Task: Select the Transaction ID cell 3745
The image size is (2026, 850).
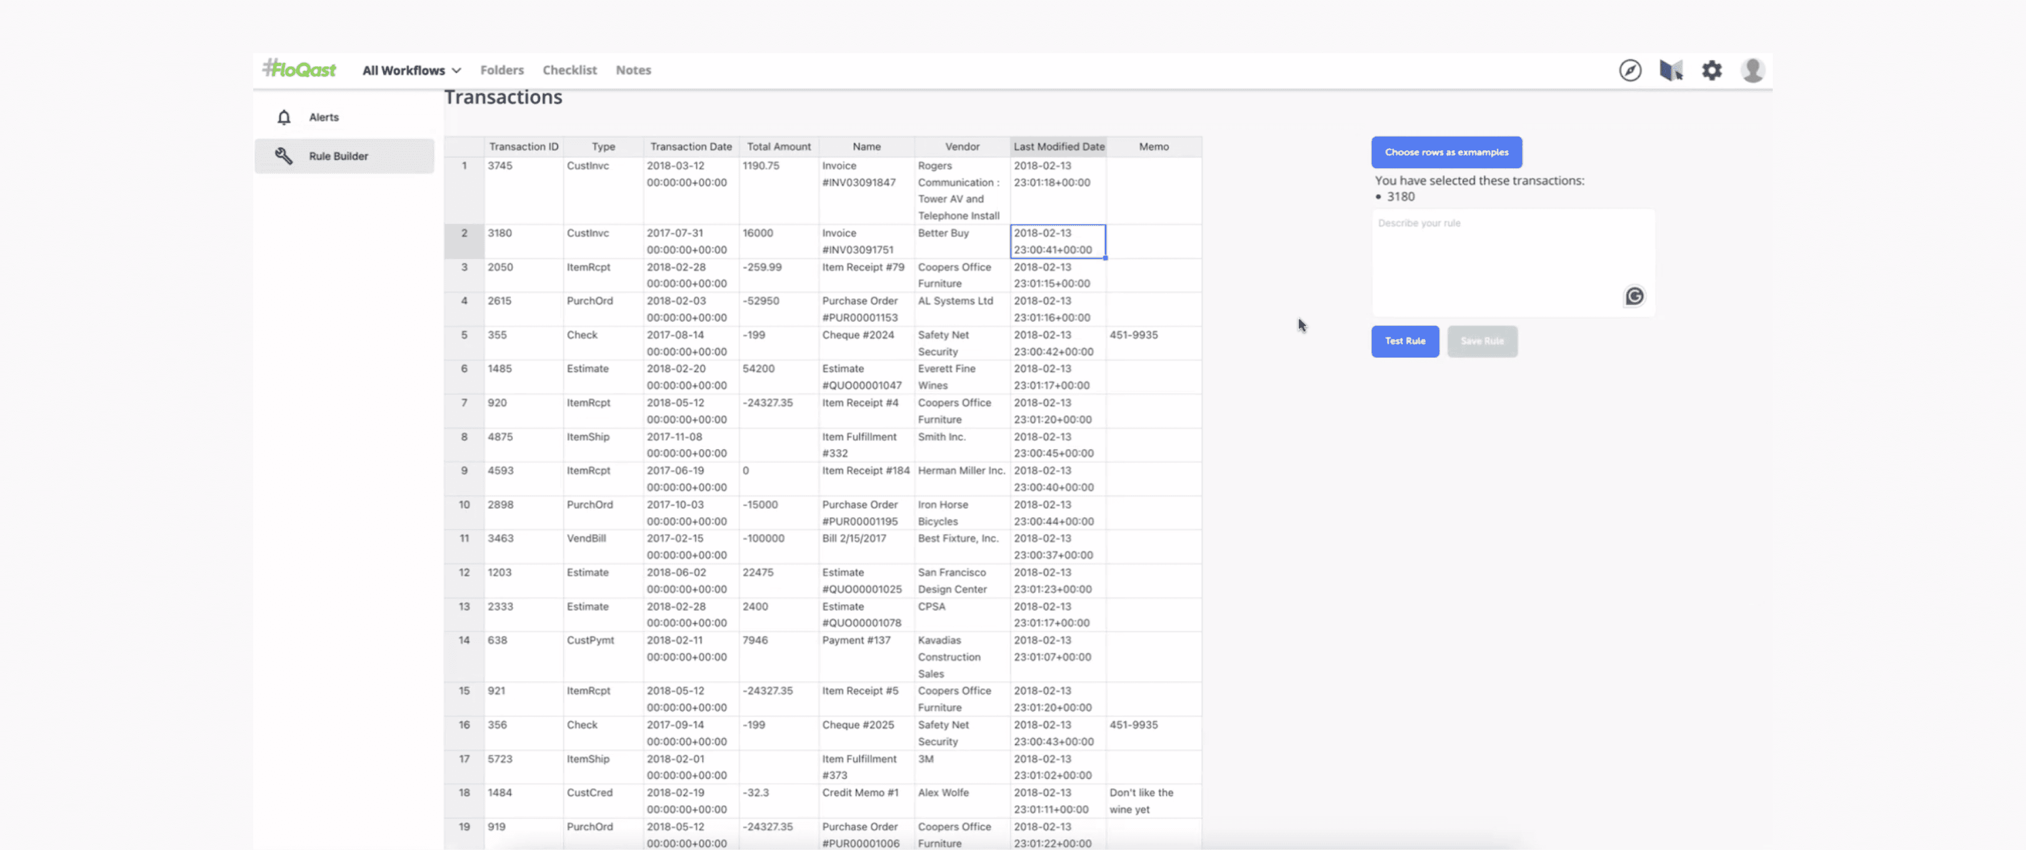Action: (x=500, y=166)
